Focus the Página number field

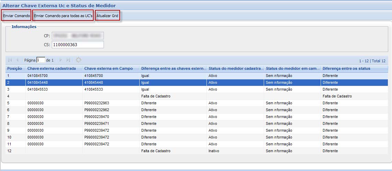point(41,60)
